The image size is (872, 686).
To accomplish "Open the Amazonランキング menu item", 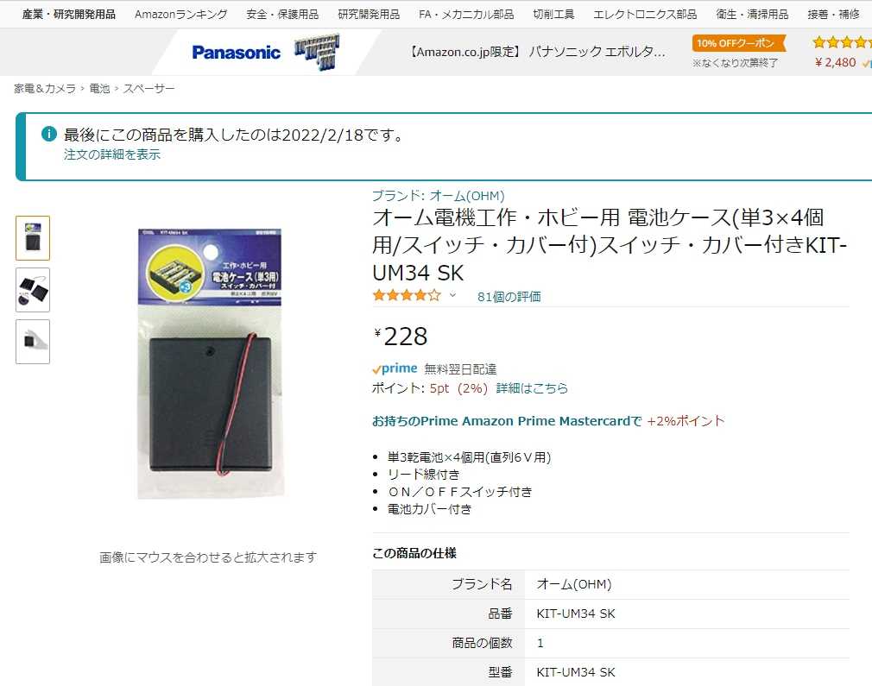I will click(x=180, y=15).
